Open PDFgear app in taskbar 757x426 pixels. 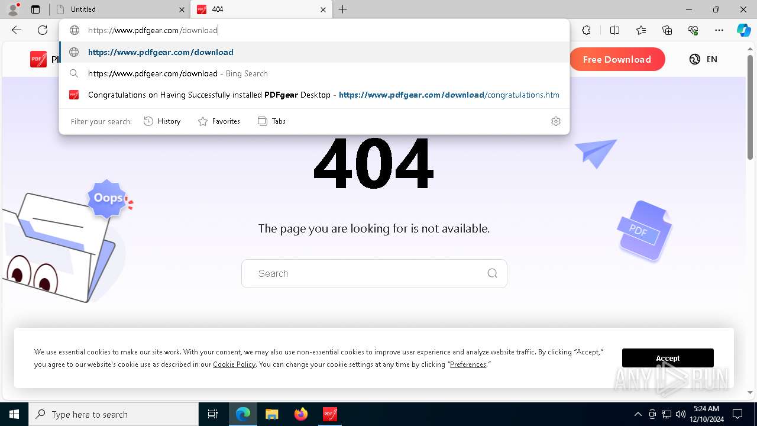(330, 414)
